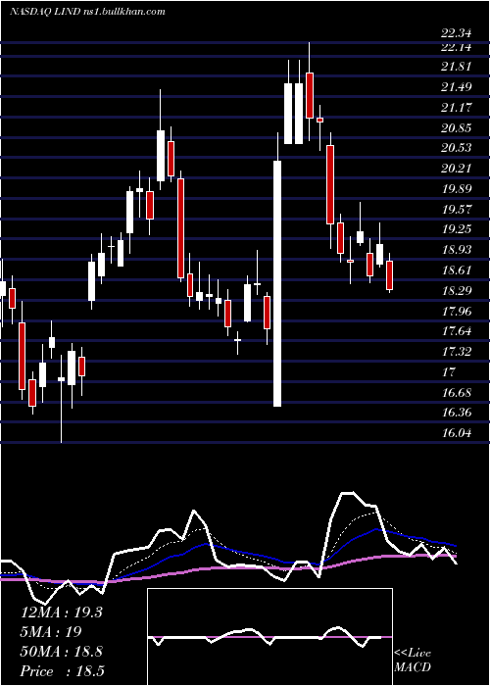This screenshot has height=686, width=490.
Task: Click the 50MA : 18.8 readout
Action: point(61,652)
